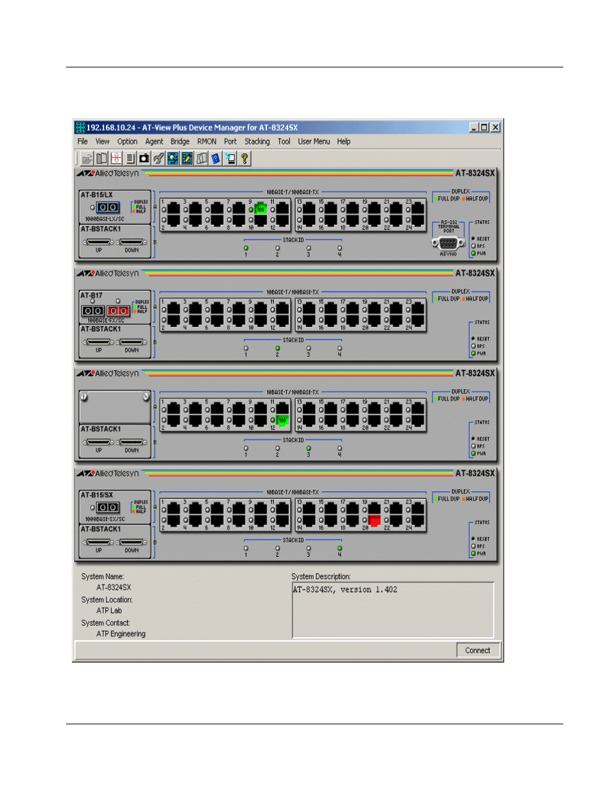Open the User Menu menu

[x=314, y=141]
